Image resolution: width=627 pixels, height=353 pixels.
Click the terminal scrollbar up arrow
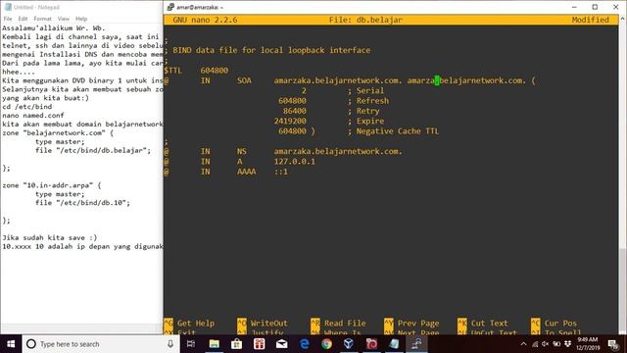[623, 19]
